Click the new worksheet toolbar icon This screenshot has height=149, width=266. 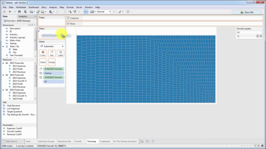click(31, 12)
